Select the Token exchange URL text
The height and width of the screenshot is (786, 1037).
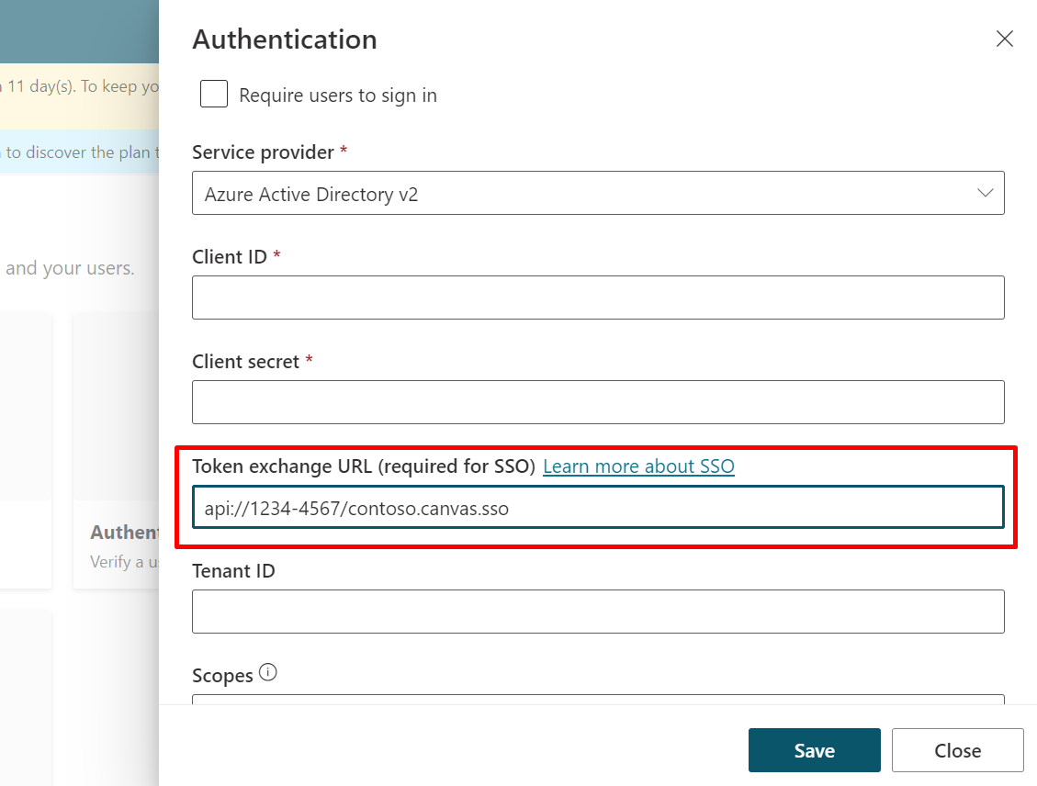(356, 508)
